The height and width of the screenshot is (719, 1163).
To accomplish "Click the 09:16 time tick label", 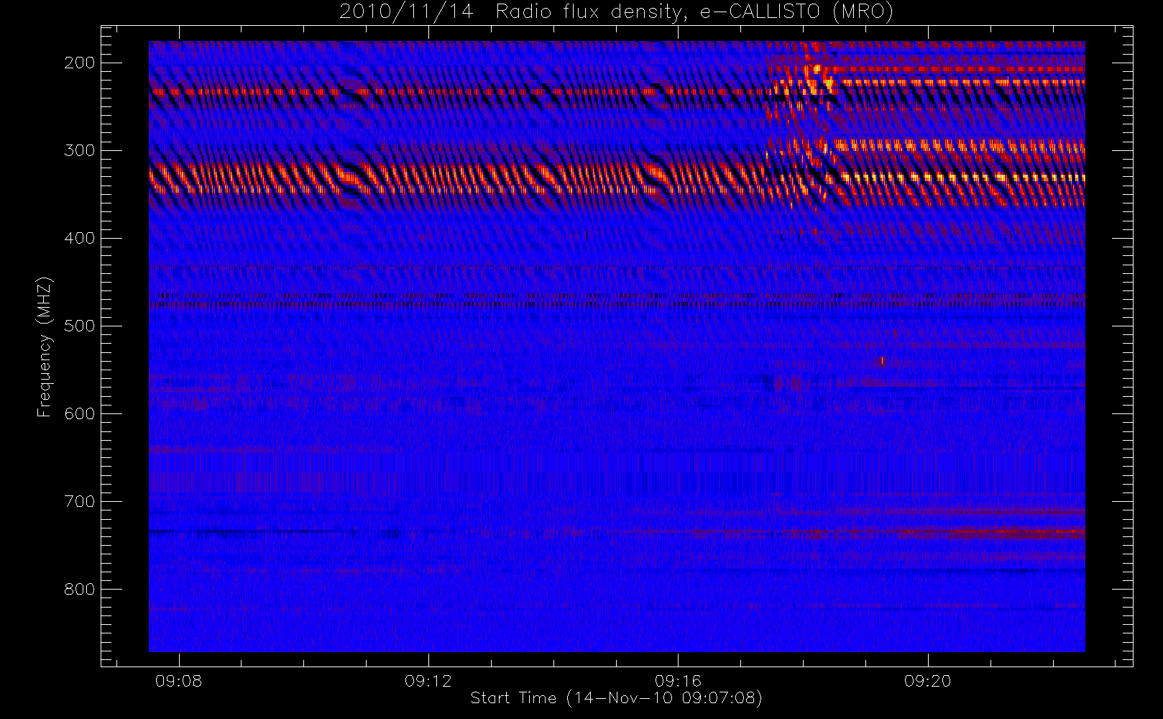I will [678, 681].
